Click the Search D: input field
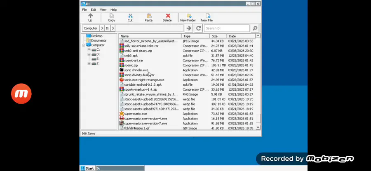371x171 pixels. point(227,28)
